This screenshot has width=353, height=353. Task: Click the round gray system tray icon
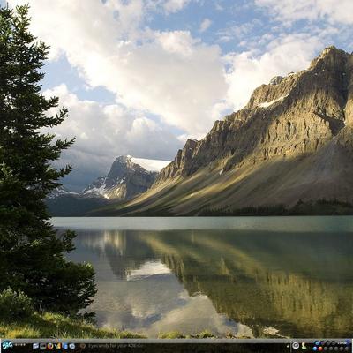tap(296, 345)
